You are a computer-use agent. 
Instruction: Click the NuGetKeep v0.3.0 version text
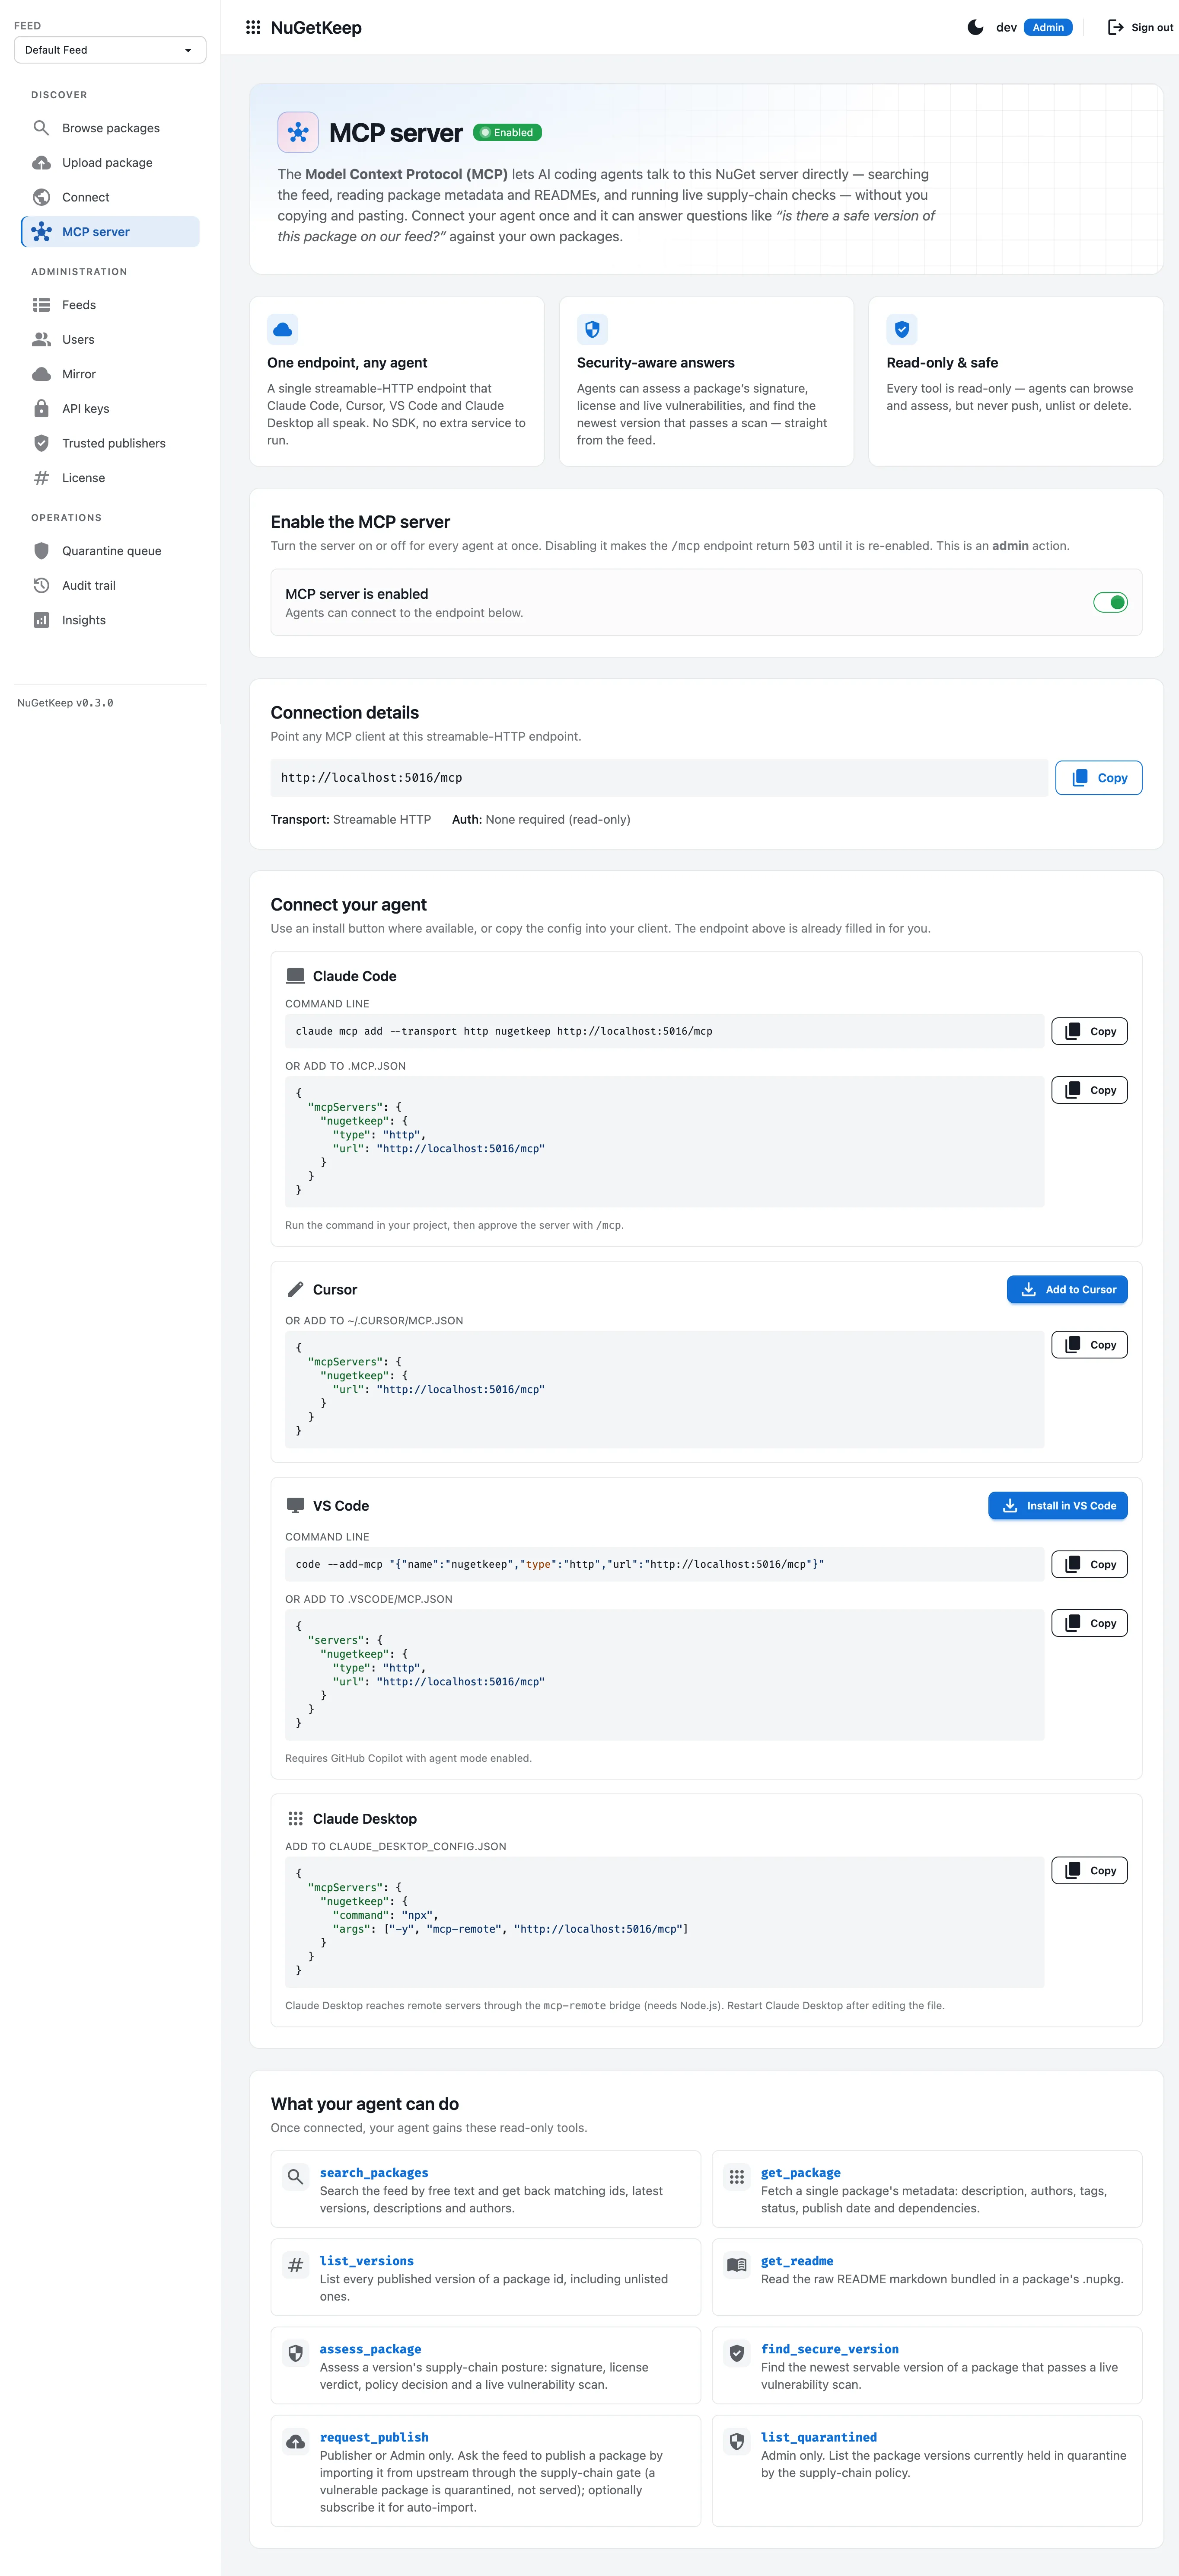tap(65, 703)
